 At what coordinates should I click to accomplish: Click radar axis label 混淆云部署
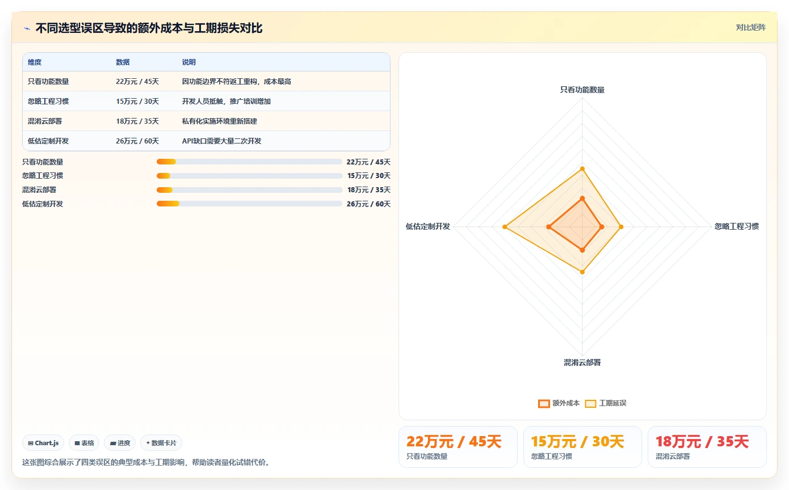(582, 362)
